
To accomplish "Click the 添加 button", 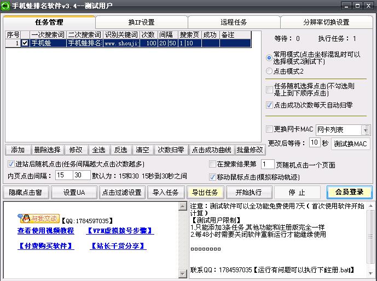I will [x=18, y=150].
